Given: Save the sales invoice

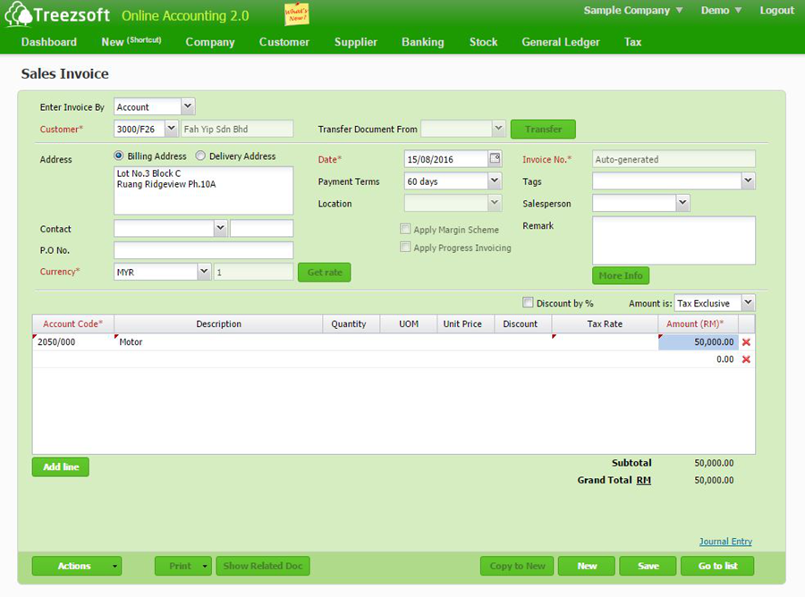Looking at the screenshot, I should coord(648,566).
